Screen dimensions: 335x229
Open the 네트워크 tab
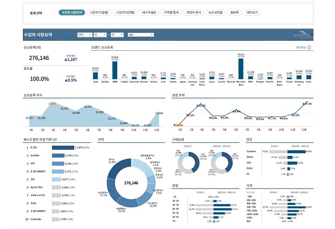tap(252, 12)
